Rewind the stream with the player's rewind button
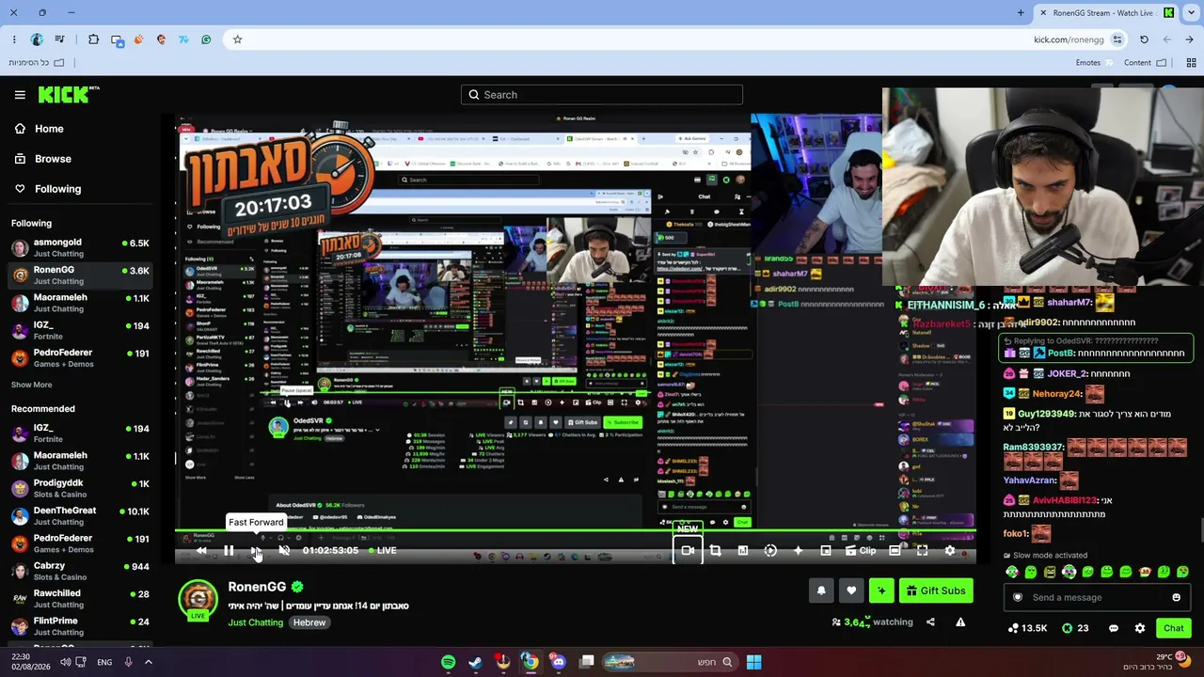The image size is (1204, 677). tap(200, 550)
